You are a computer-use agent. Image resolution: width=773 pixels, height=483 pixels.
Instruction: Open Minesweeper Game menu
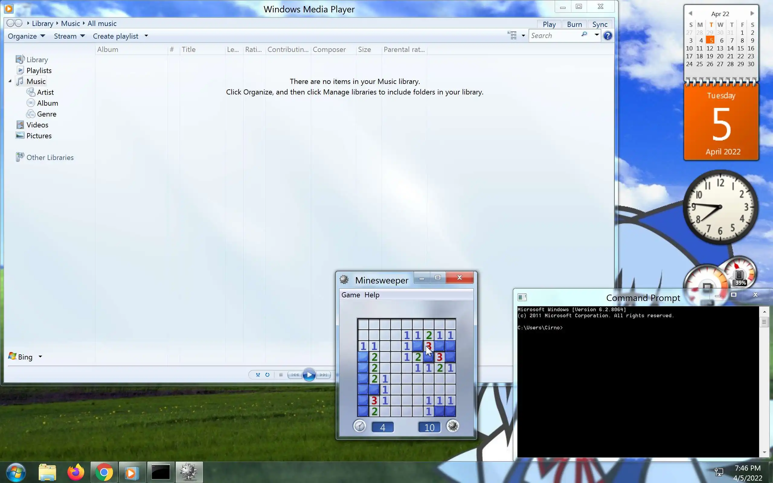pos(350,295)
